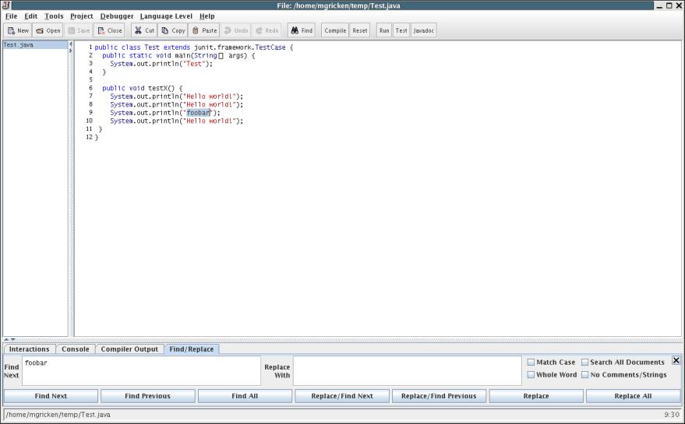Close the document using the Close toolbar icon
The width and height of the screenshot is (685, 424).
click(x=101, y=31)
